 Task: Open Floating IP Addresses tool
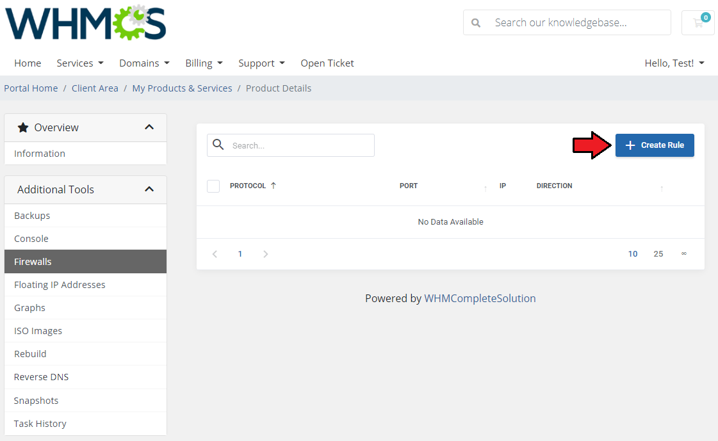click(86, 285)
